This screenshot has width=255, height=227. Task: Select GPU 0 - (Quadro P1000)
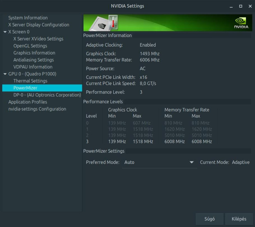pyautogui.click(x=33, y=74)
